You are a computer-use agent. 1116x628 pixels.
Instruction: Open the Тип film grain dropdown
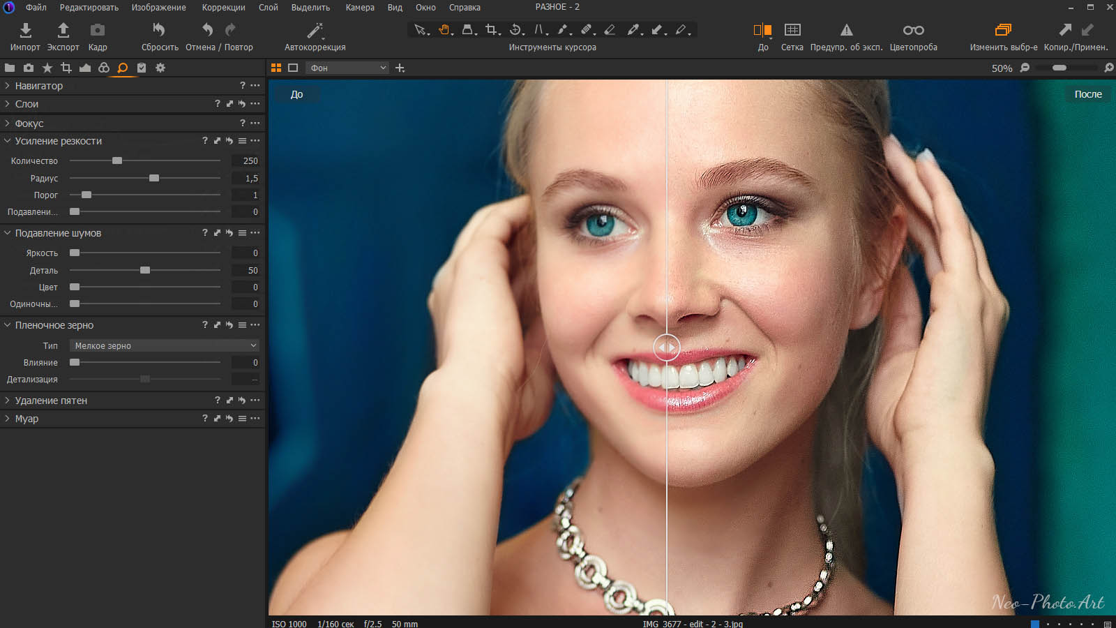point(165,345)
